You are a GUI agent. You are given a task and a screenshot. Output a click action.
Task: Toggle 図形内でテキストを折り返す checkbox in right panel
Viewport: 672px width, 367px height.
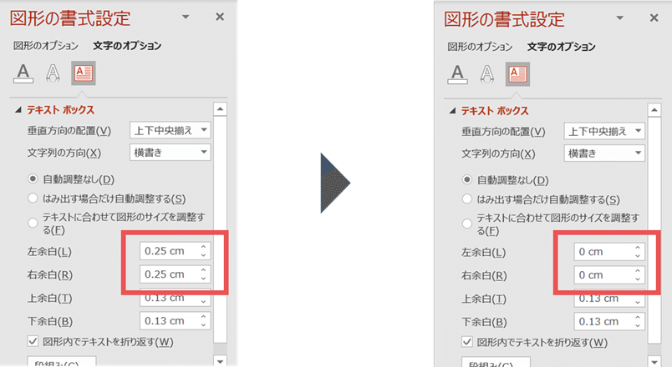tap(467, 342)
